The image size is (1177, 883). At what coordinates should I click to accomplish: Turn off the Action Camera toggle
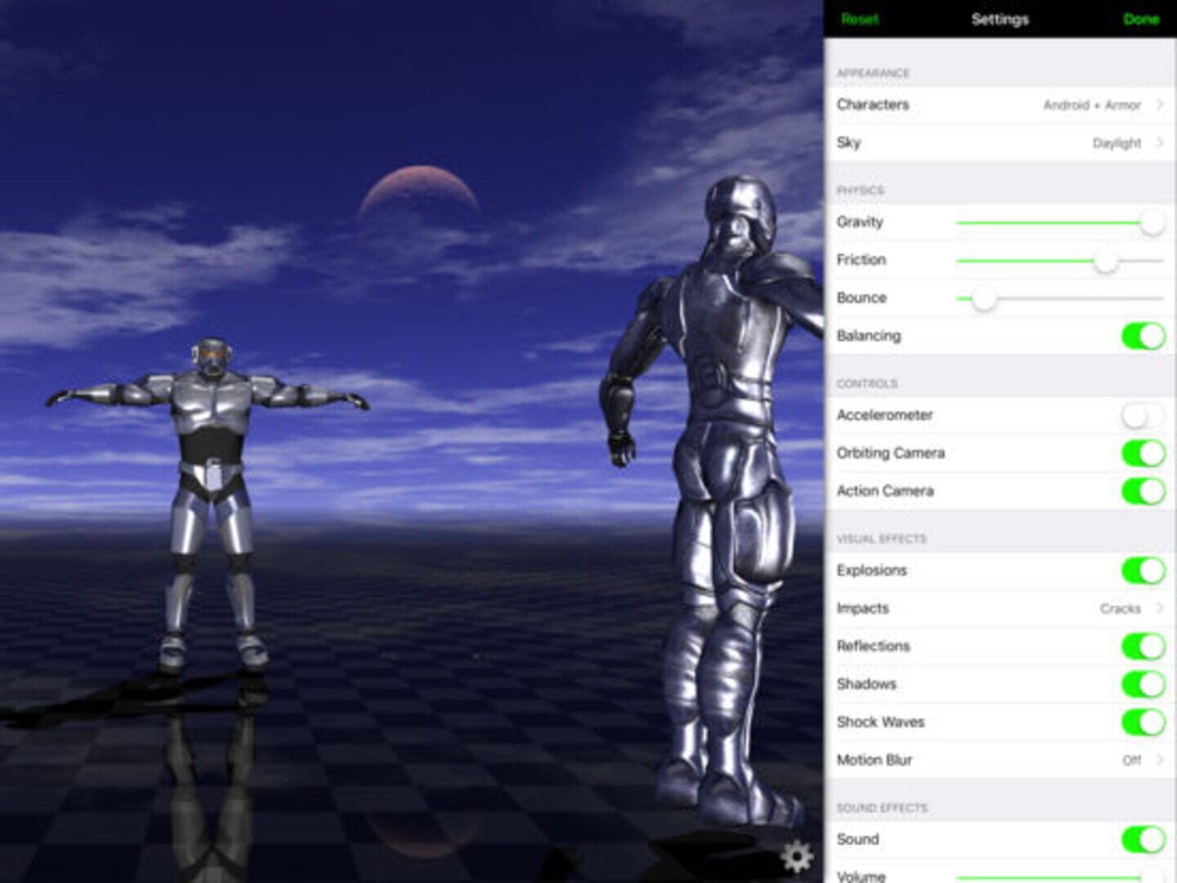[x=1143, y=491]
